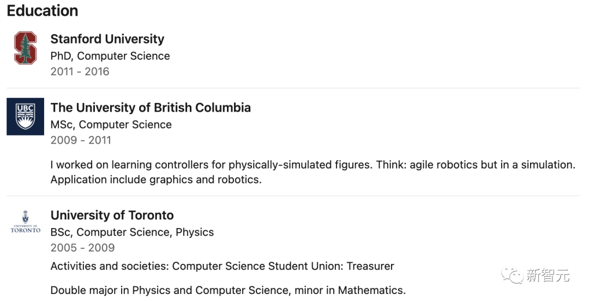Click the 新智元 watermark text
This screenshot has height=301, width=589.
pyautogui.click(x=548, y=276)
